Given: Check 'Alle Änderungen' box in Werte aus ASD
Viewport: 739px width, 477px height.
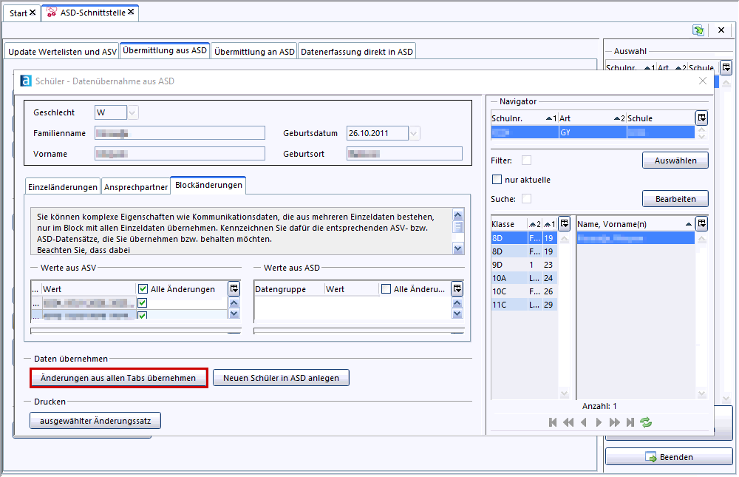Looking at the screenshot, I should pyautogui.click(x=386, y=289).
